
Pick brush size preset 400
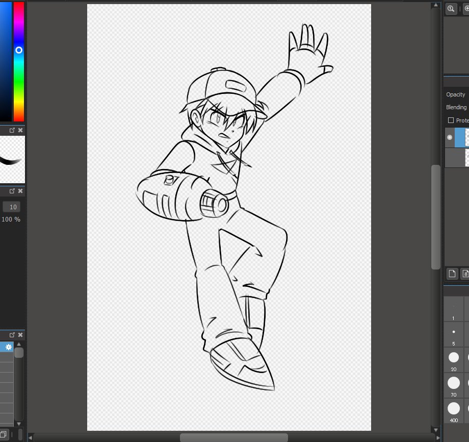453,411
